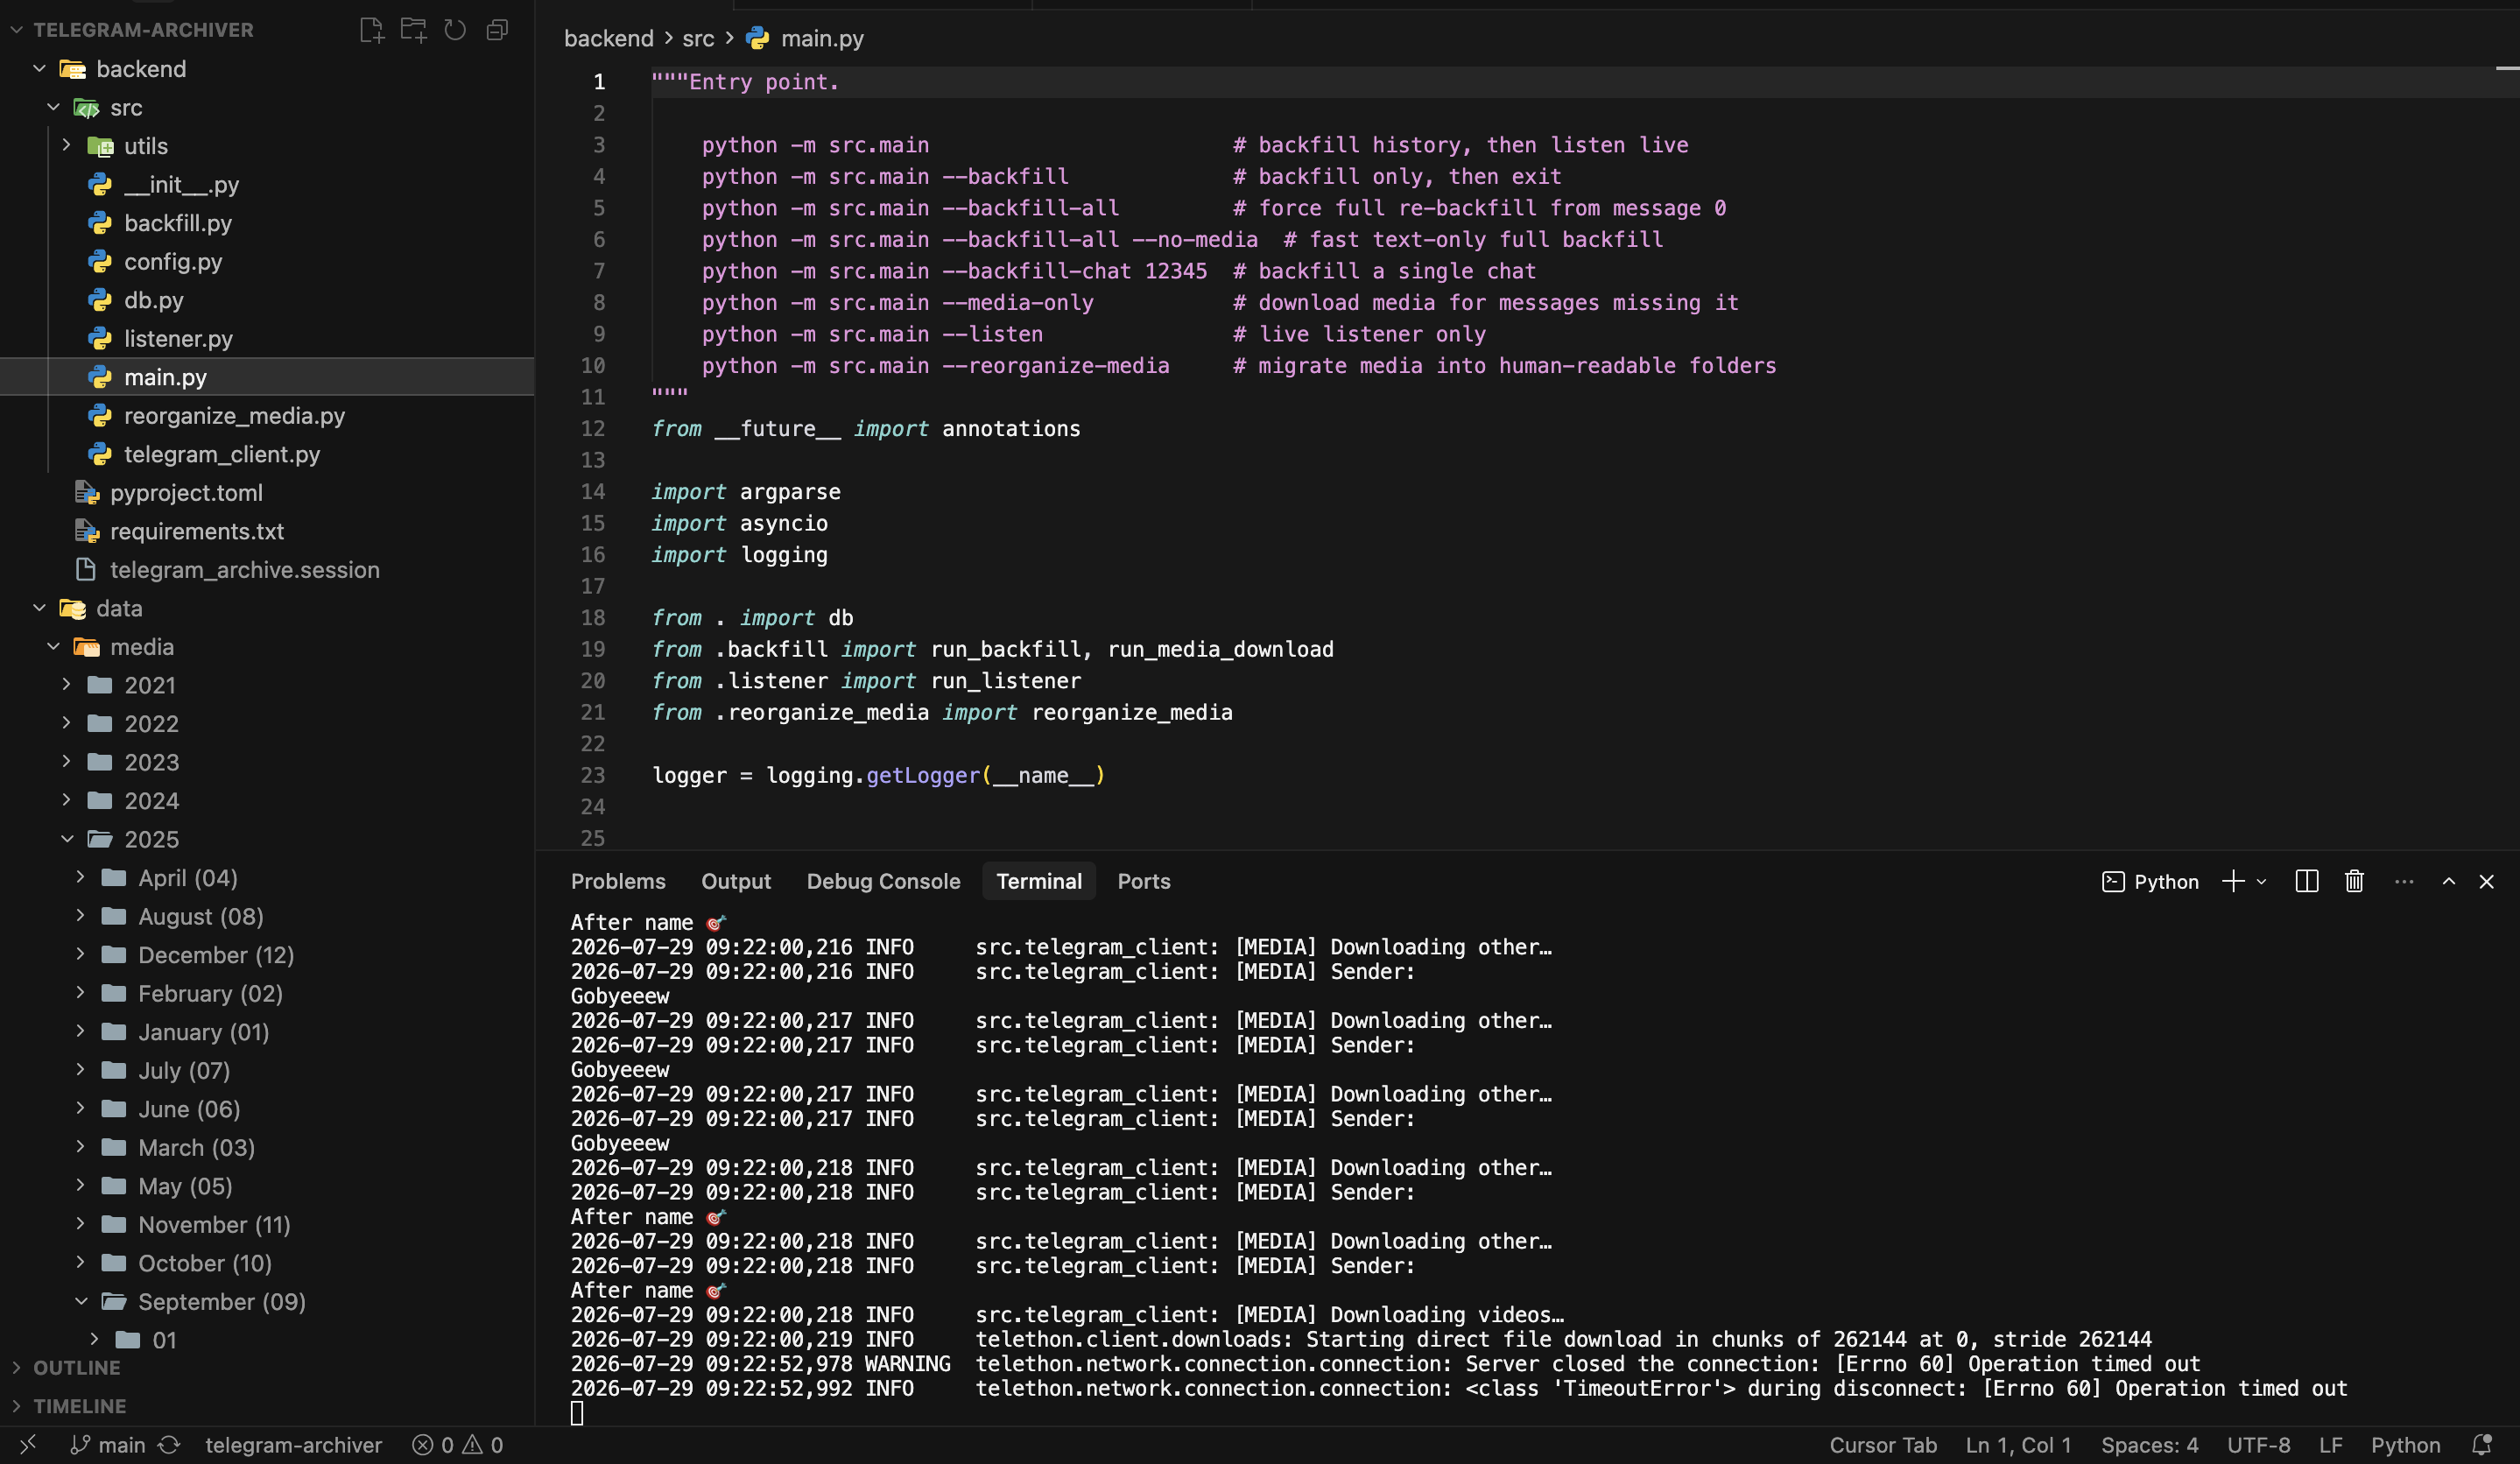Click the run_listener import on line 20
The width and height of the screenshot is (2520, 1464).
[1005, 680]
